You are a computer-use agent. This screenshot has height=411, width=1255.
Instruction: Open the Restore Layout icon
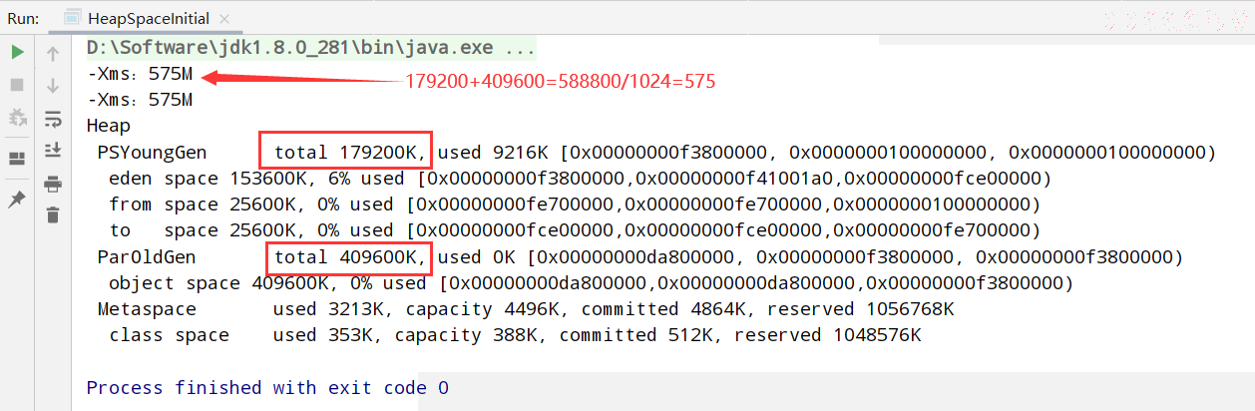[x=17, y=159]
